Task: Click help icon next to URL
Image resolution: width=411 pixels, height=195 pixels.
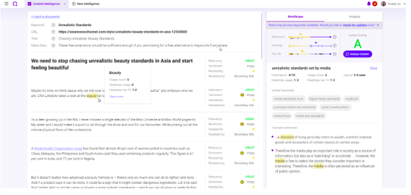Action: 53,32
